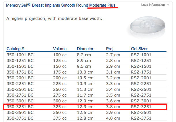Select catalog entry 350-2501 BC

tap(20, 89)
